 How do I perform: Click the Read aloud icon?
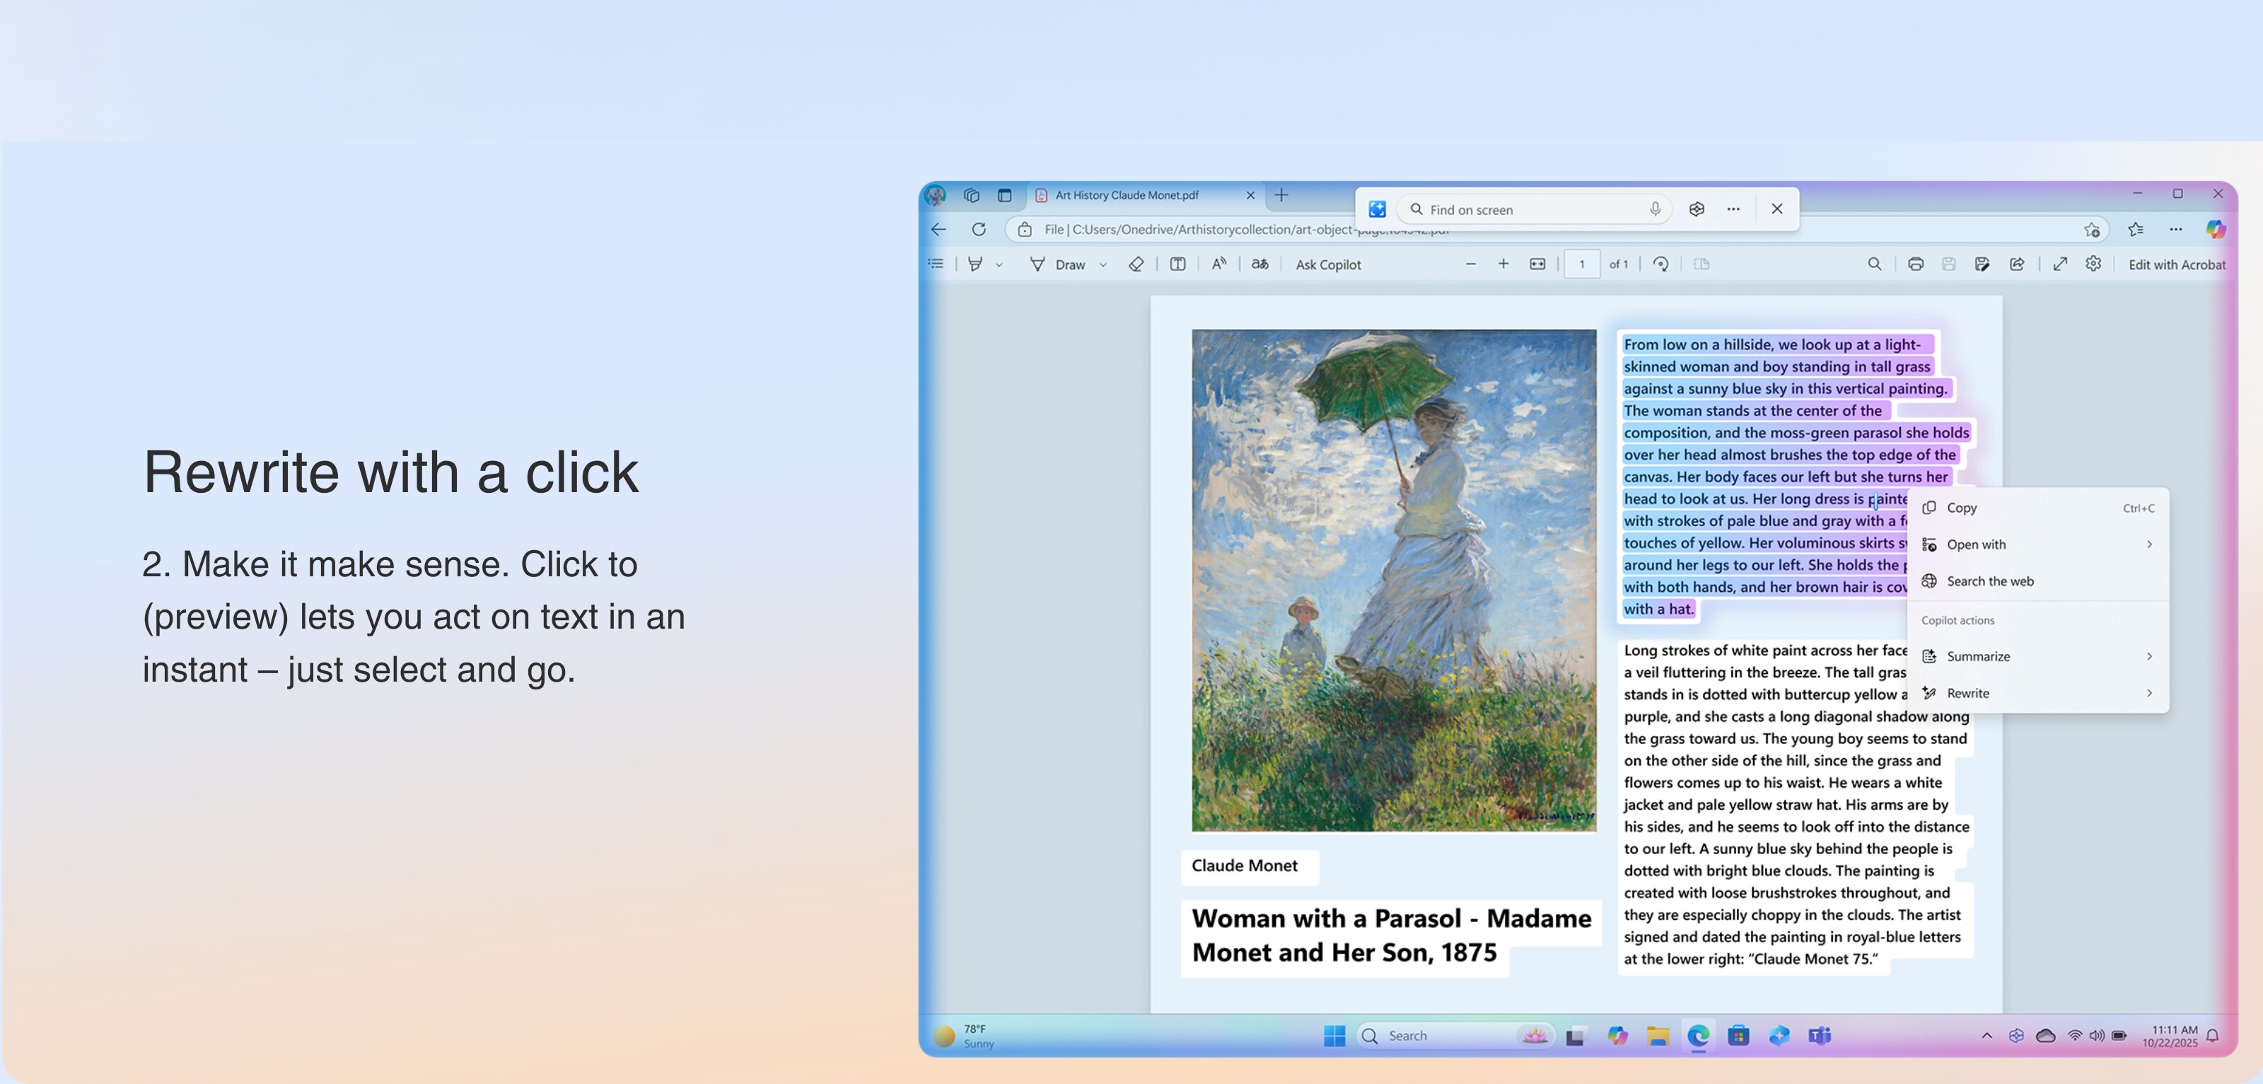[x=1218, y=264]
